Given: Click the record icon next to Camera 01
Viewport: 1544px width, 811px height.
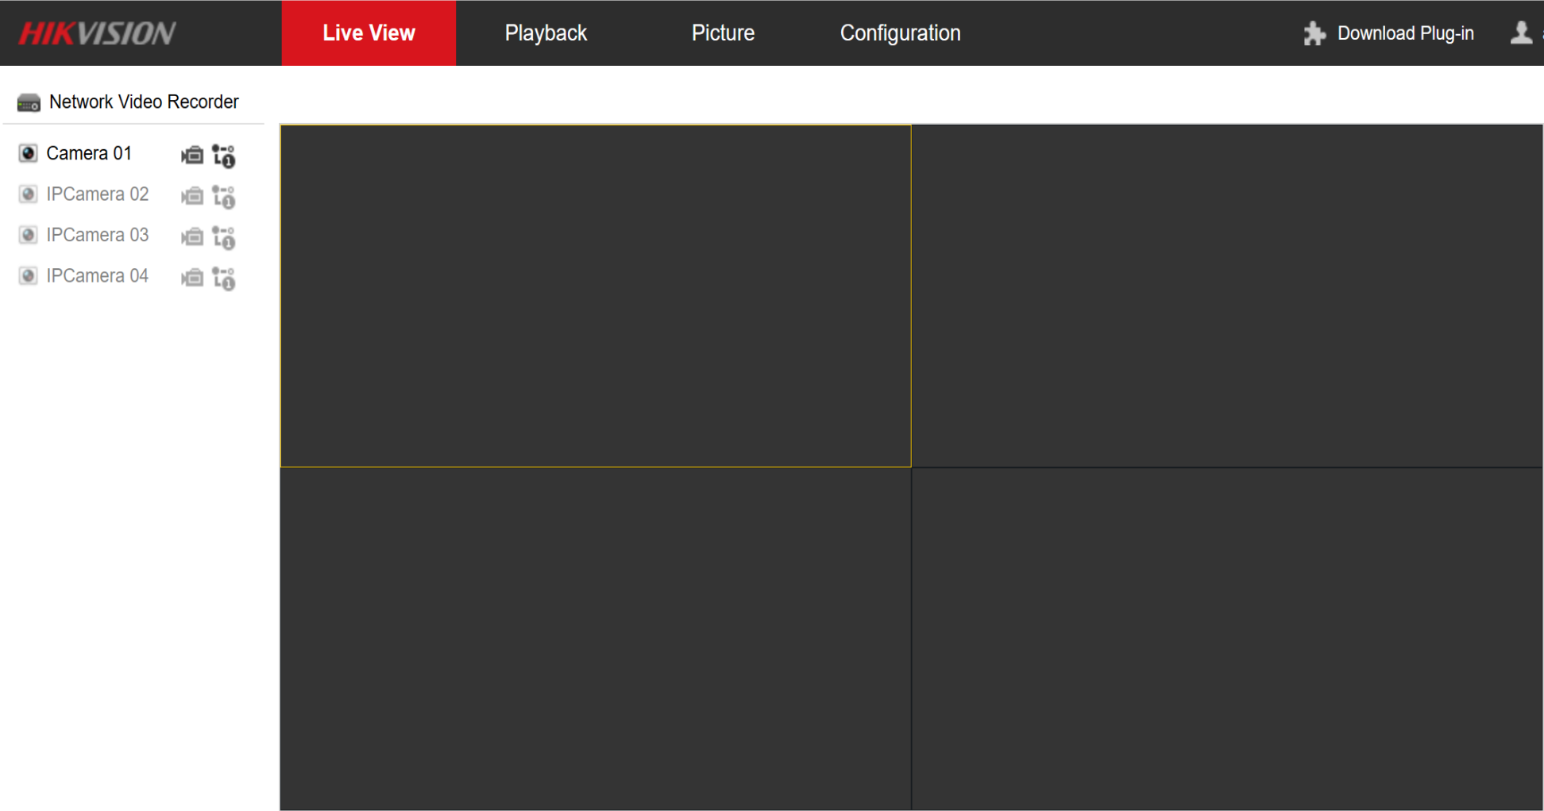Looking at the screenshot, I should (193, 155).
